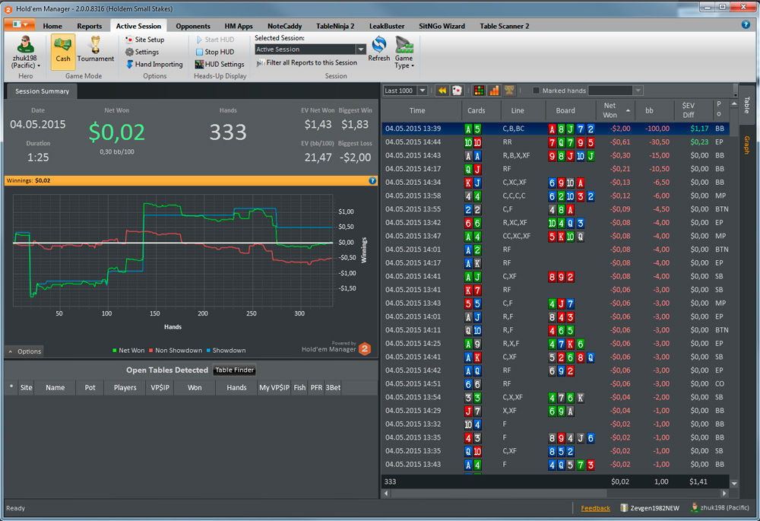
Task: Filter all Reports to this Session
Action: tap(307, 62)
